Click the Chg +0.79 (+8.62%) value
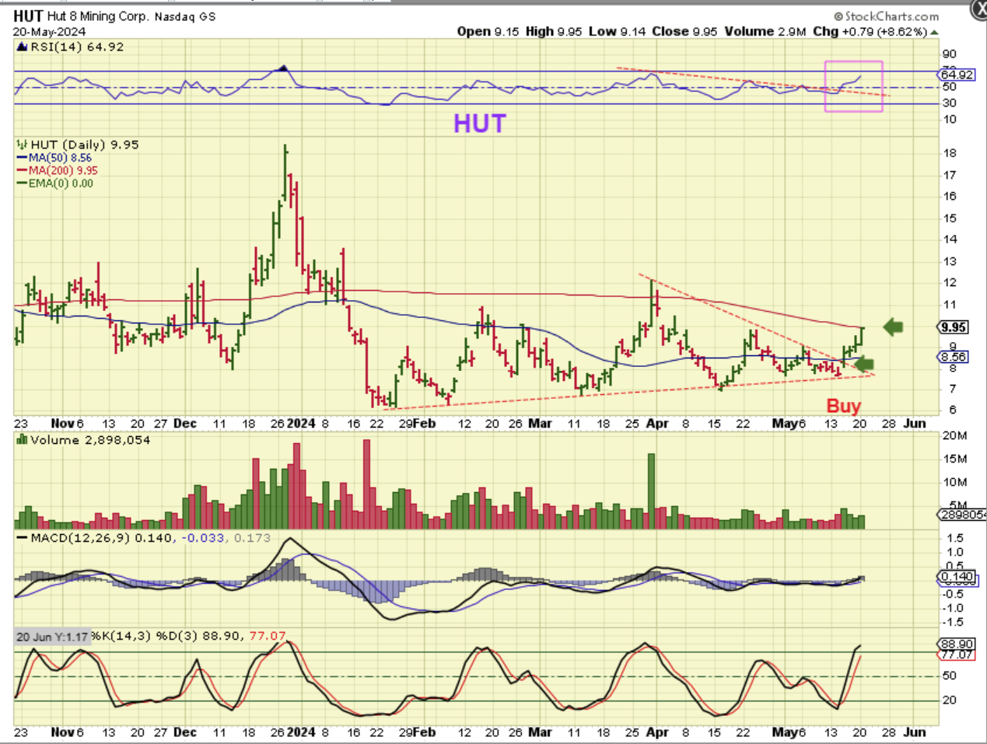 pyautogui.click(x=871, y=32)
